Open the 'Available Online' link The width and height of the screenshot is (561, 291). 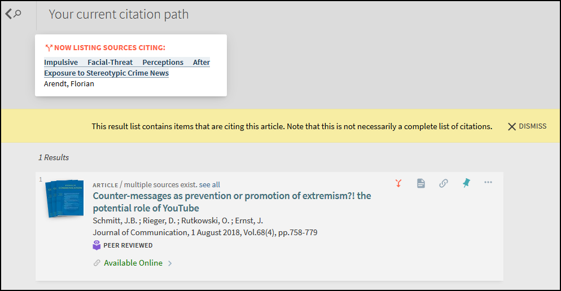point(133,263)
